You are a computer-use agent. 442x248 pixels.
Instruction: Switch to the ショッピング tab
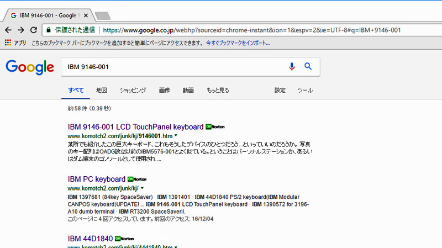pyautogui.click(x=133, y=90)
